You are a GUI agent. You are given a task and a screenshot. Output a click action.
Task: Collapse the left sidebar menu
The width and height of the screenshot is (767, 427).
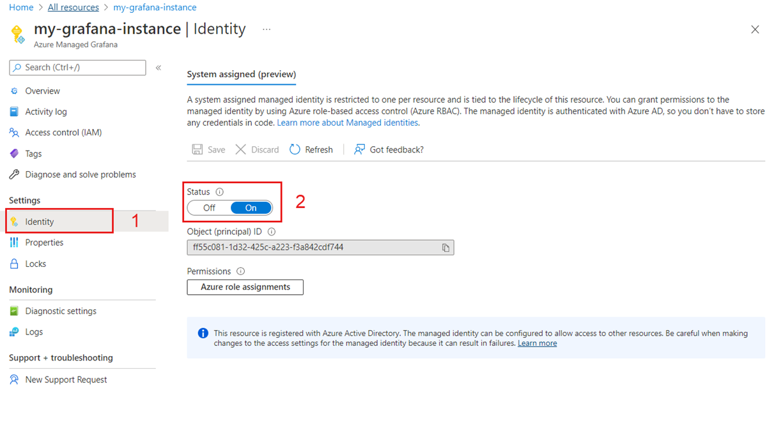tap(159, 68)
